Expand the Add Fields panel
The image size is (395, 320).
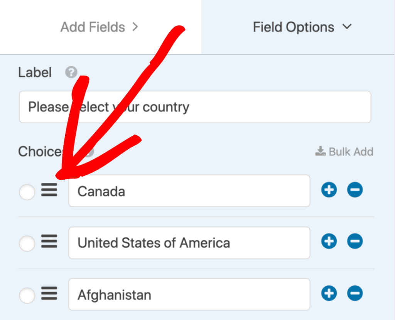pyautogui.click(x=100, y=27)
